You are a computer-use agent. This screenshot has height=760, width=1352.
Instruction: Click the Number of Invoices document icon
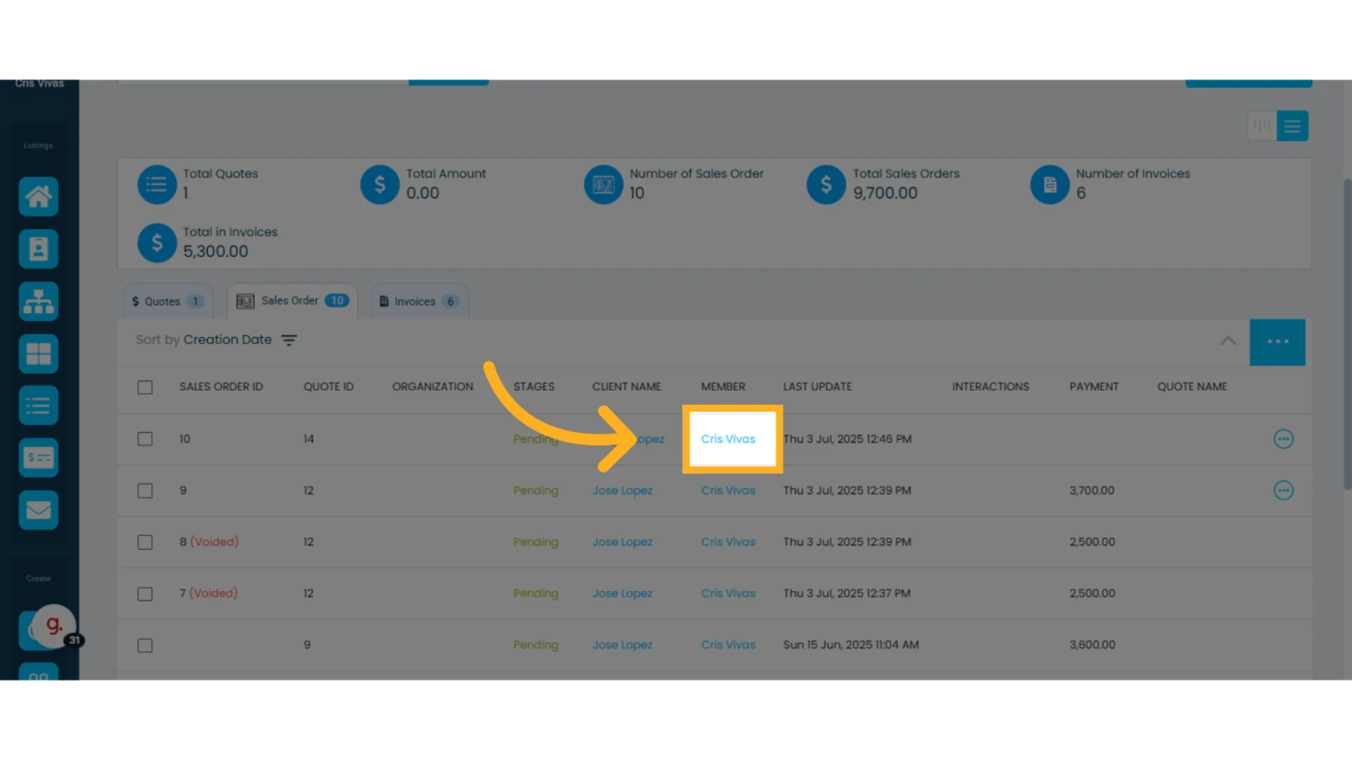pos(1050,185)
